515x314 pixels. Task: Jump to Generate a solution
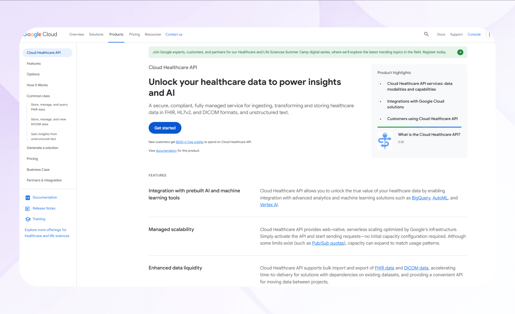pos(42,148)
